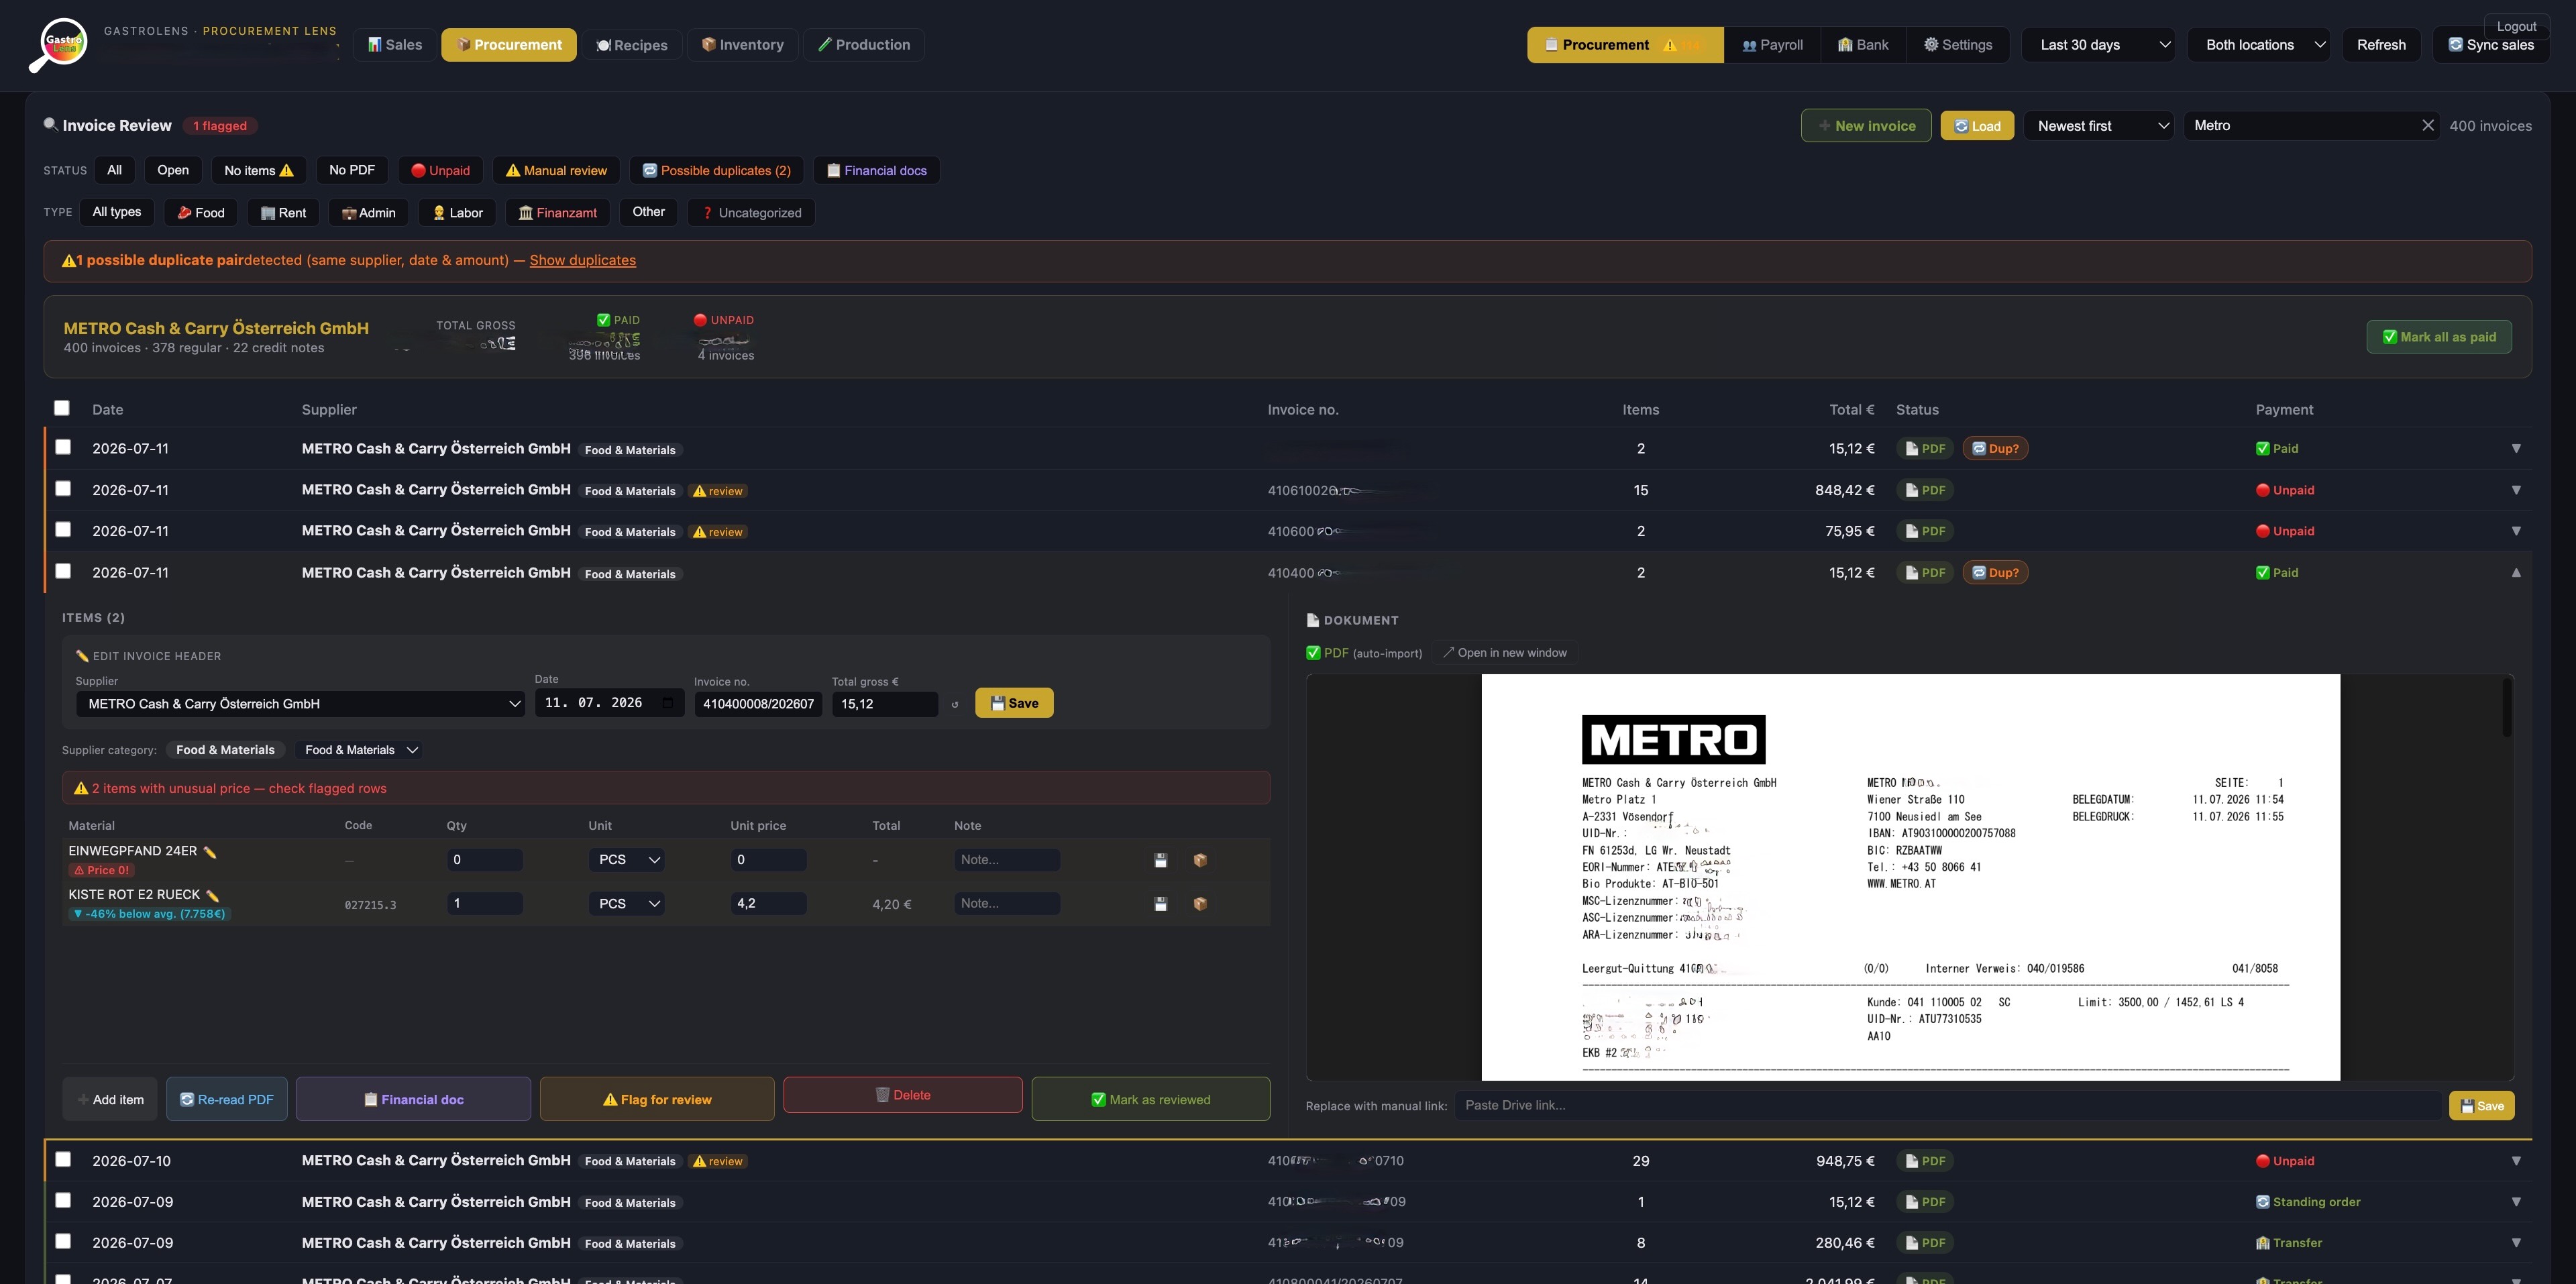Screen dimensions: 2576x1284
Task: Open the PDF badge on the 280,46 € invoice
Action: tap(1925, 1243)
